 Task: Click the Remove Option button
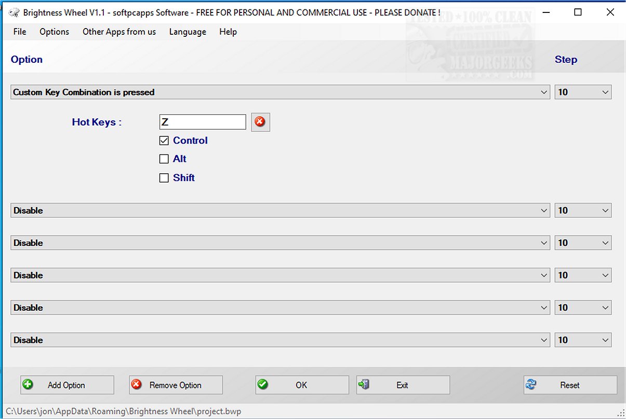[176, 385]
